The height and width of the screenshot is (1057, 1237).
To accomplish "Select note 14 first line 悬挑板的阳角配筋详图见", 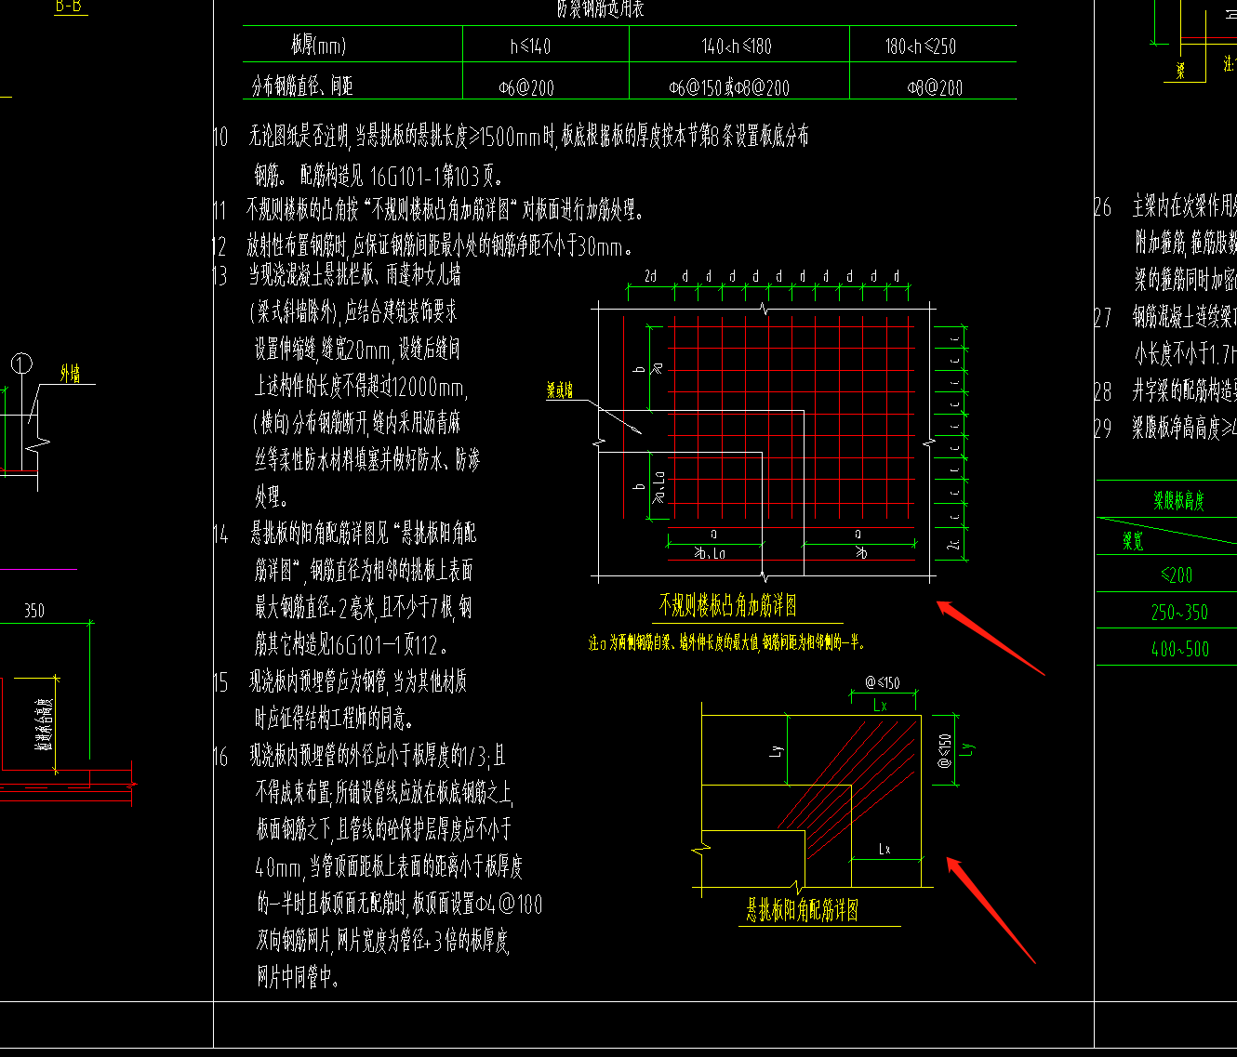I will [364, 534].
